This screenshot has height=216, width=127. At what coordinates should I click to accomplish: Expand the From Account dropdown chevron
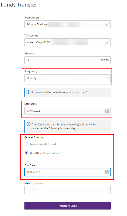(107, 24)
